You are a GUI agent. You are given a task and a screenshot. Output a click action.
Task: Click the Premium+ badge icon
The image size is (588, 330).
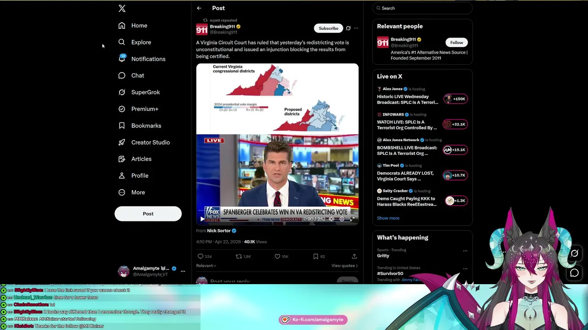coord(122,109)
